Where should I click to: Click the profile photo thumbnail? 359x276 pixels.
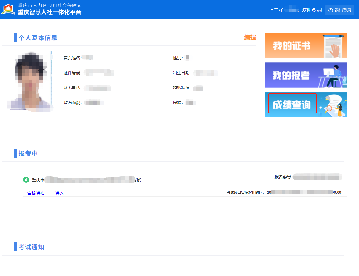pos(29,81)
